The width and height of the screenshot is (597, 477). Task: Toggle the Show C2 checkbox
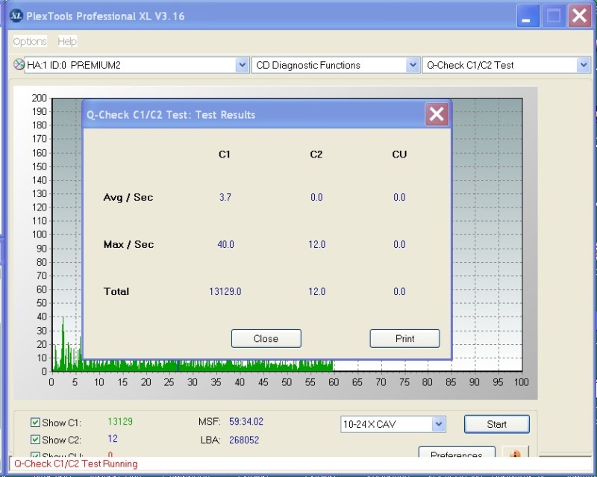(x=35, y=439)
